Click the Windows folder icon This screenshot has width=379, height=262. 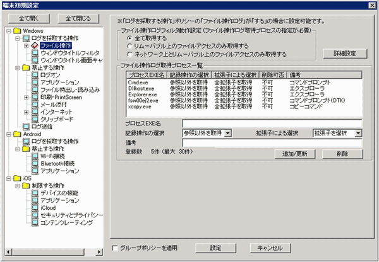click(16, 30)
